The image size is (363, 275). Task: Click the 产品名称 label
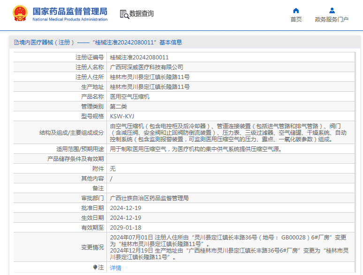pyautogui.click(x=92, y=96)
